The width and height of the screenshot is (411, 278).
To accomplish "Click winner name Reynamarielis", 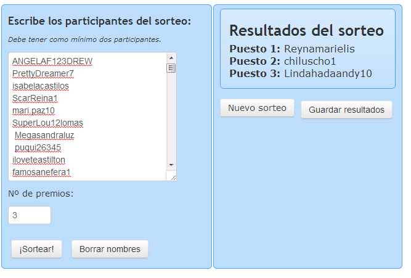I will pos(319,49).
